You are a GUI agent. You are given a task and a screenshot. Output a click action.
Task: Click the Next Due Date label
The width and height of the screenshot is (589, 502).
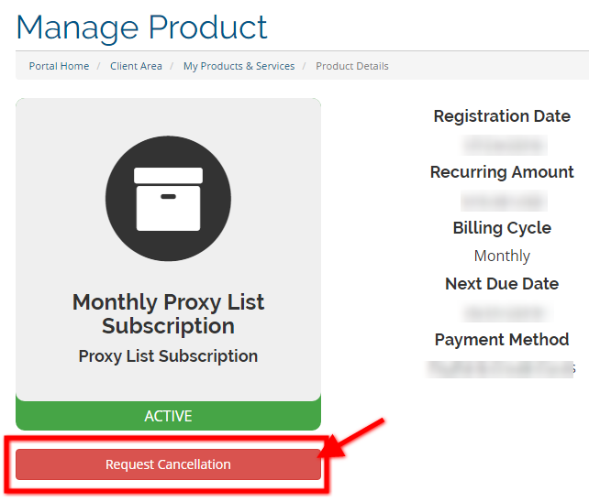point(502,284)
